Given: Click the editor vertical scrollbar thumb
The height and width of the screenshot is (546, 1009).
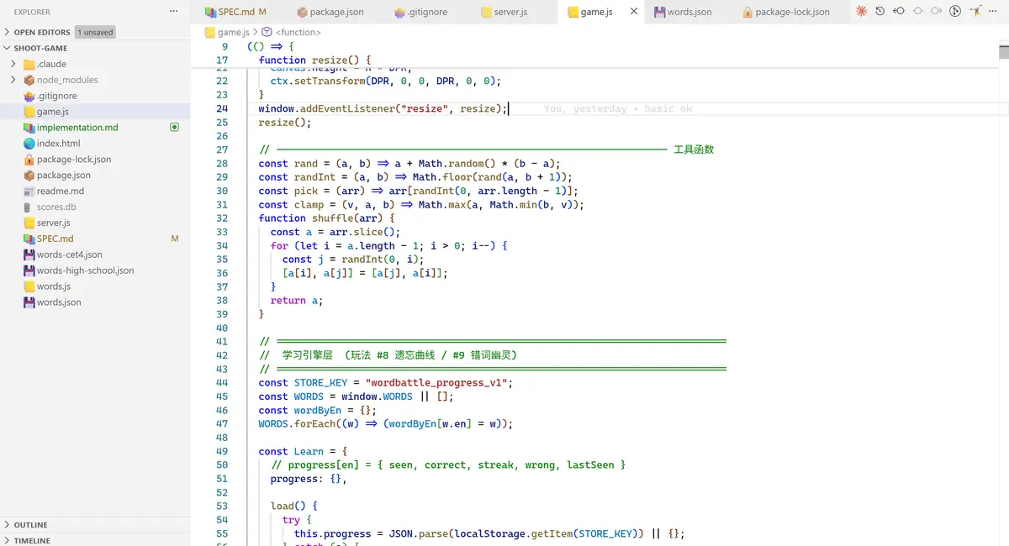Looking at the screenshot, I should 1004,53.
